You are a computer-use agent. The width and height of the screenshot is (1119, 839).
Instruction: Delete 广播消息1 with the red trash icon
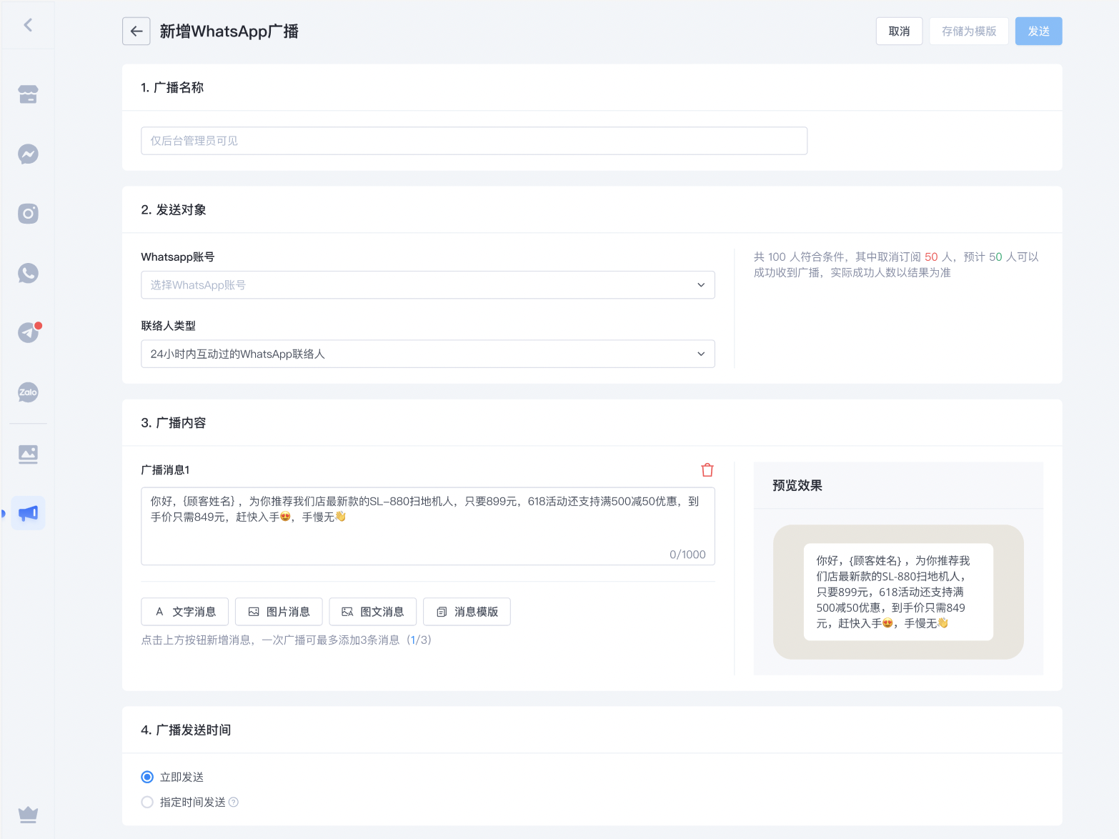(x=707, y=470)
